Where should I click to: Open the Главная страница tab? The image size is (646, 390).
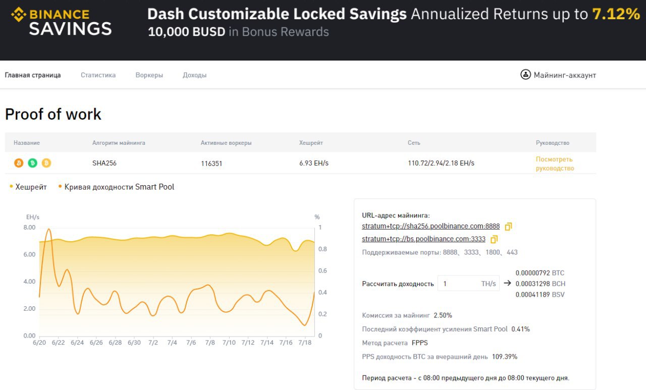click(x=33, y=75)
